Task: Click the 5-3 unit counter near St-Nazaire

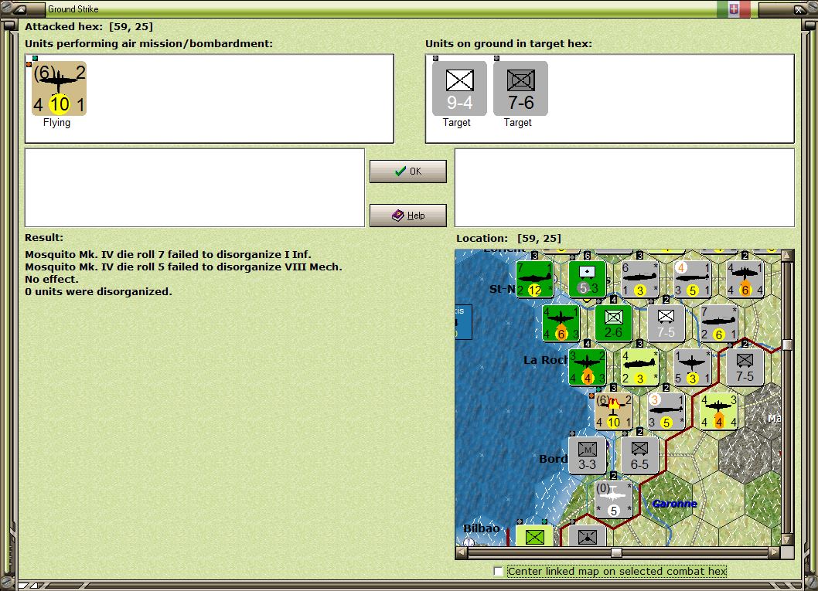Action: [x=588, y=280]
